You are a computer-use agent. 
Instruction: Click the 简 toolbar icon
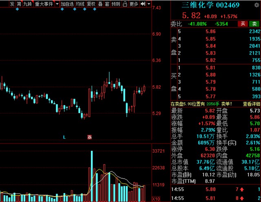(x=19, y=4)
